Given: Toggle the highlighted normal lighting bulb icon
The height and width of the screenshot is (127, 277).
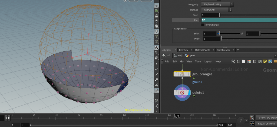Looking at the screenshot, I should [157, 31].
